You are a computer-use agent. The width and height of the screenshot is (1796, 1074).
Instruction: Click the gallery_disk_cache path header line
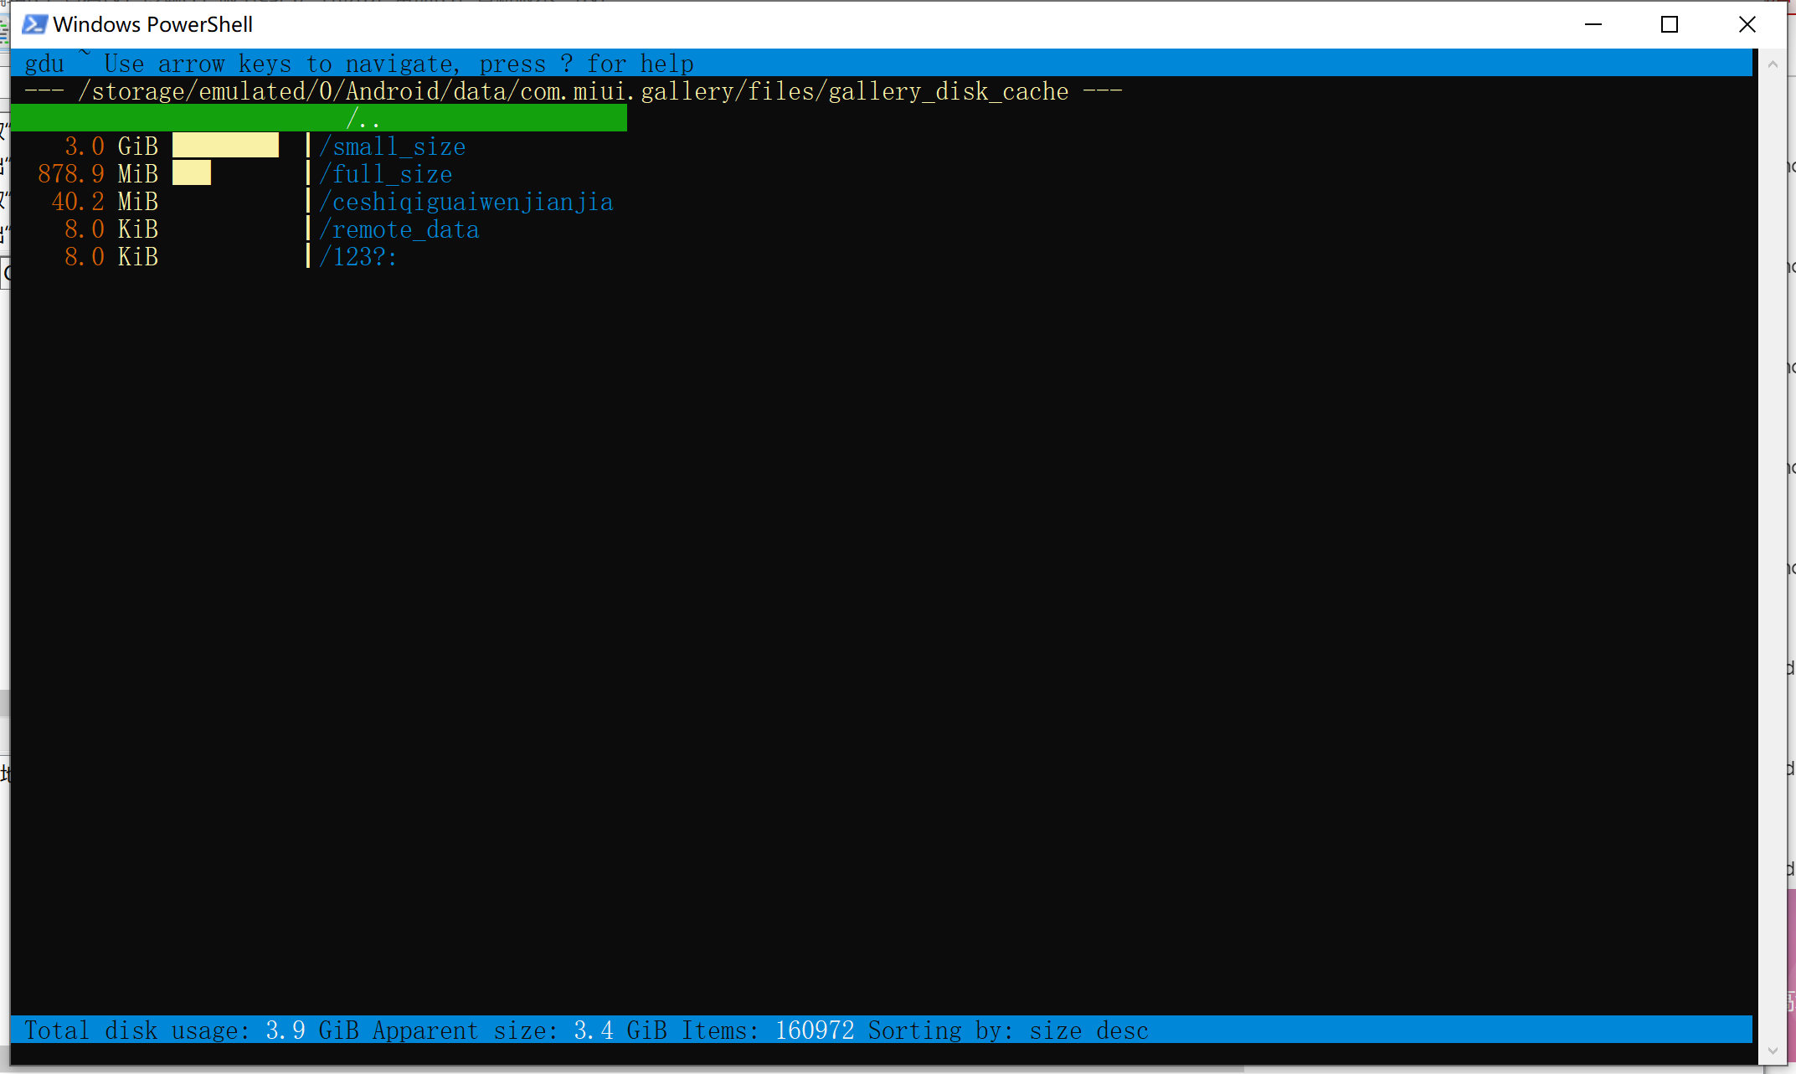pyautogui.click(x=573, y=91)
